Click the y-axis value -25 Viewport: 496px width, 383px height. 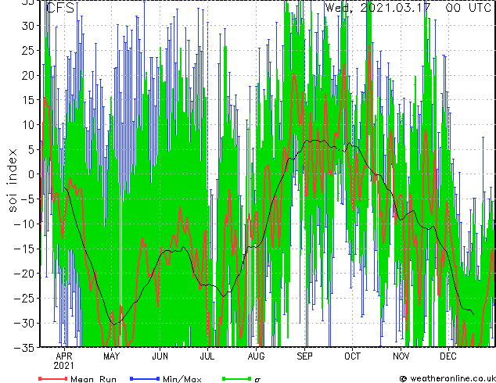tap(24, 299)
